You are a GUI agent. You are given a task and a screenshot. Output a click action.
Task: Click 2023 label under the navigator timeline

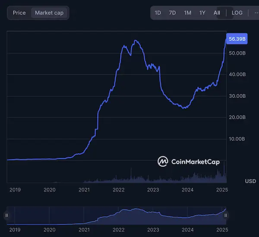click(x=153, y=230)
